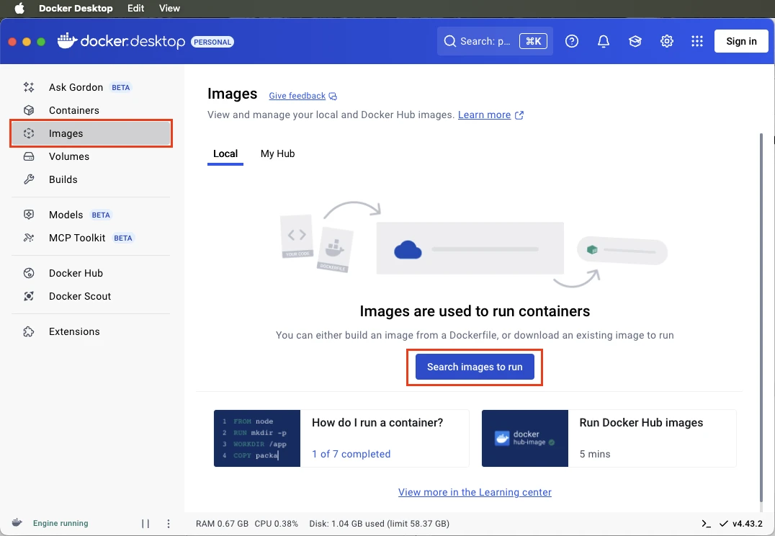The image size is (775, 536).
Task: Click the Docker Scout icon
Action: pos(29,296)
